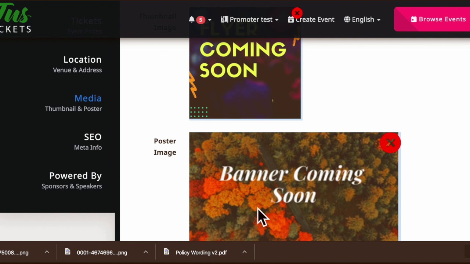470x264 pixels.
Task: Open the Location Venue & Address step
Action: (x=77, y=64)
